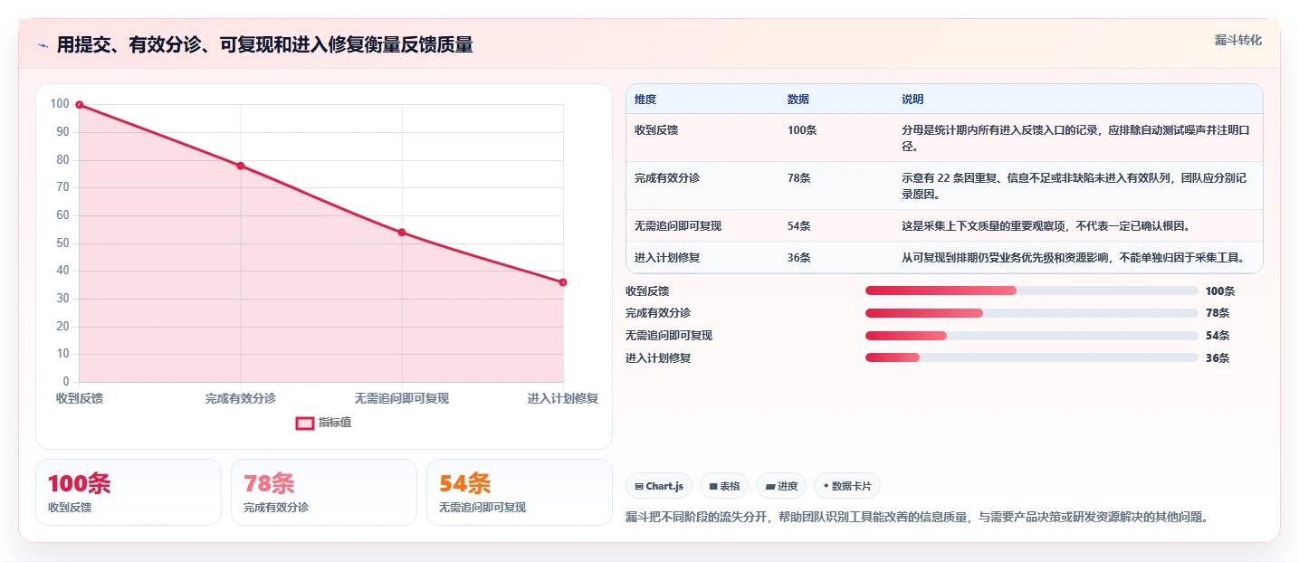Select the 表格 tag
The image size is (1299, 562).
click(724, 486)
